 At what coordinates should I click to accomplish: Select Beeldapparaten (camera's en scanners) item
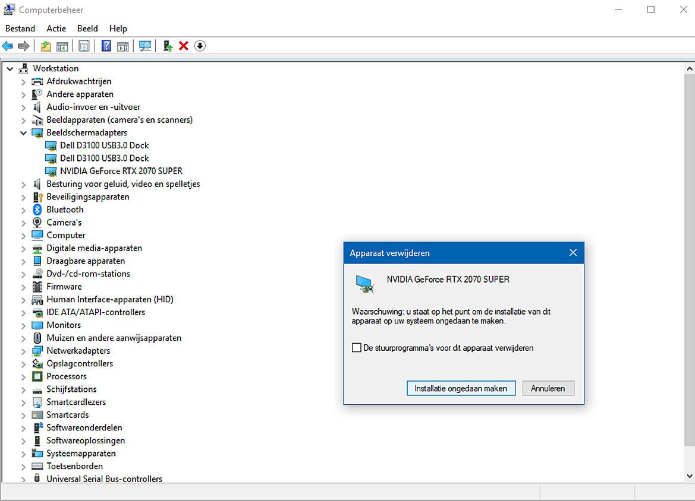(119, 119)
